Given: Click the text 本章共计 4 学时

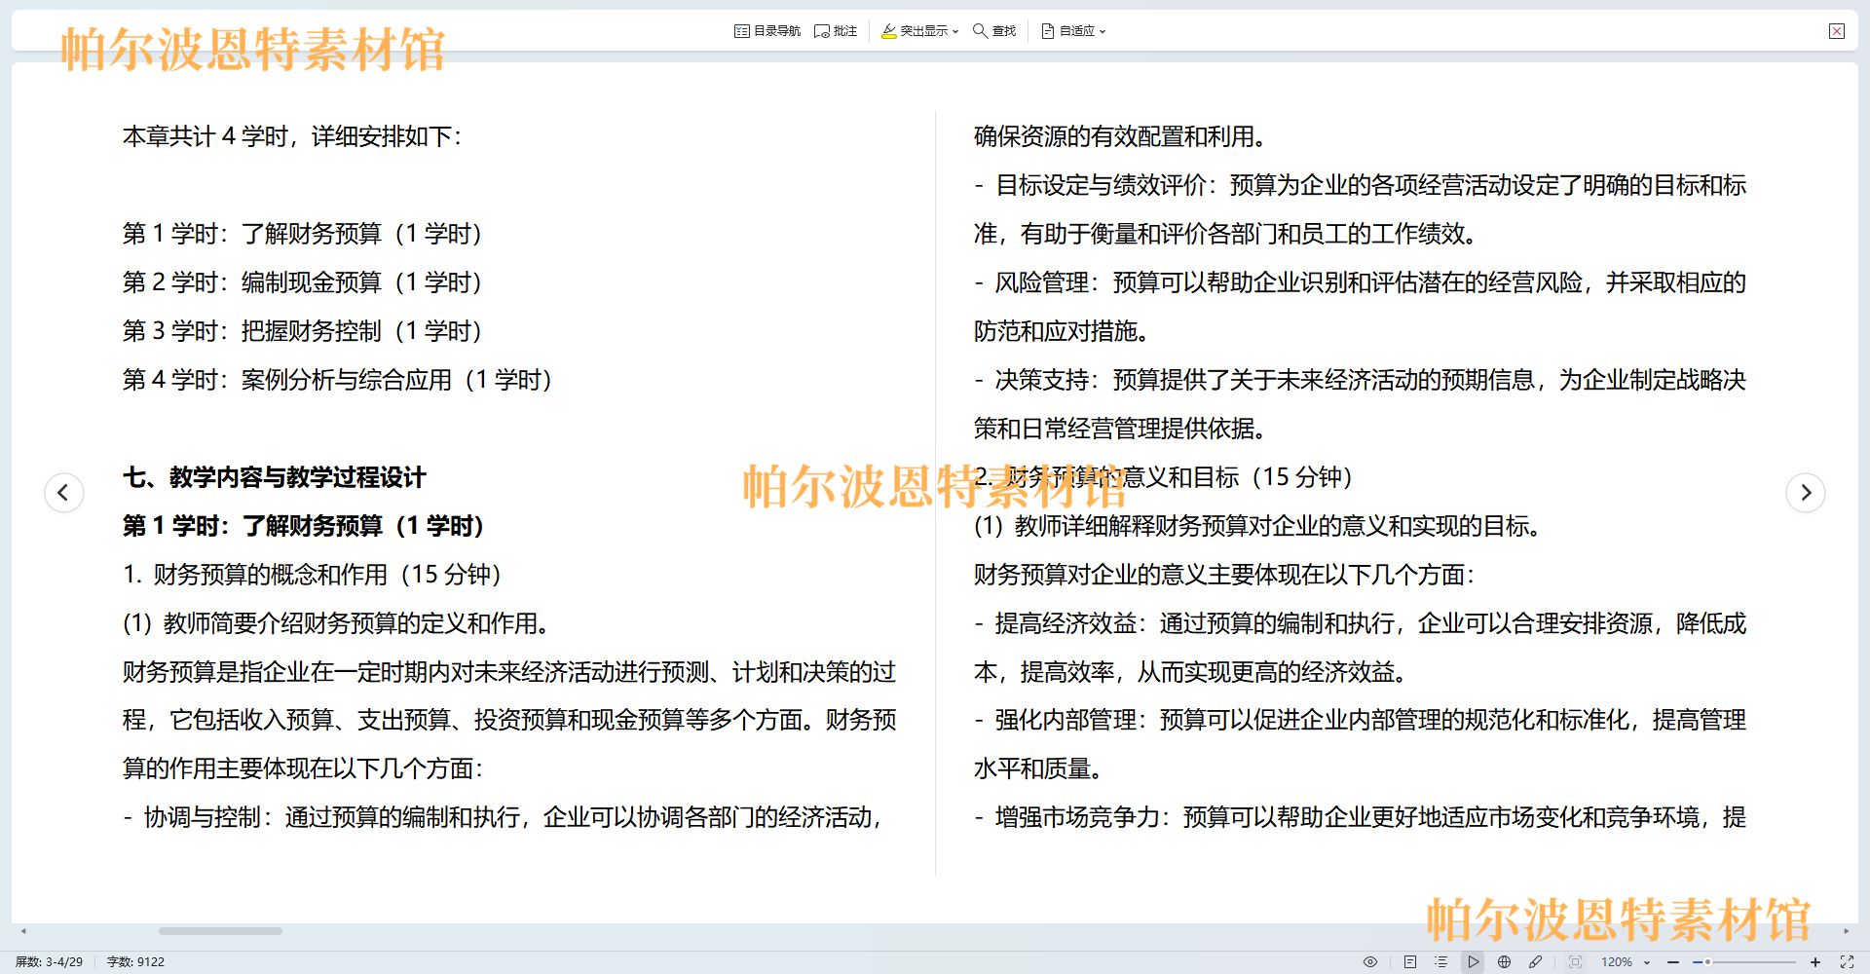Looking at the screenshot, I should (206, 136).
